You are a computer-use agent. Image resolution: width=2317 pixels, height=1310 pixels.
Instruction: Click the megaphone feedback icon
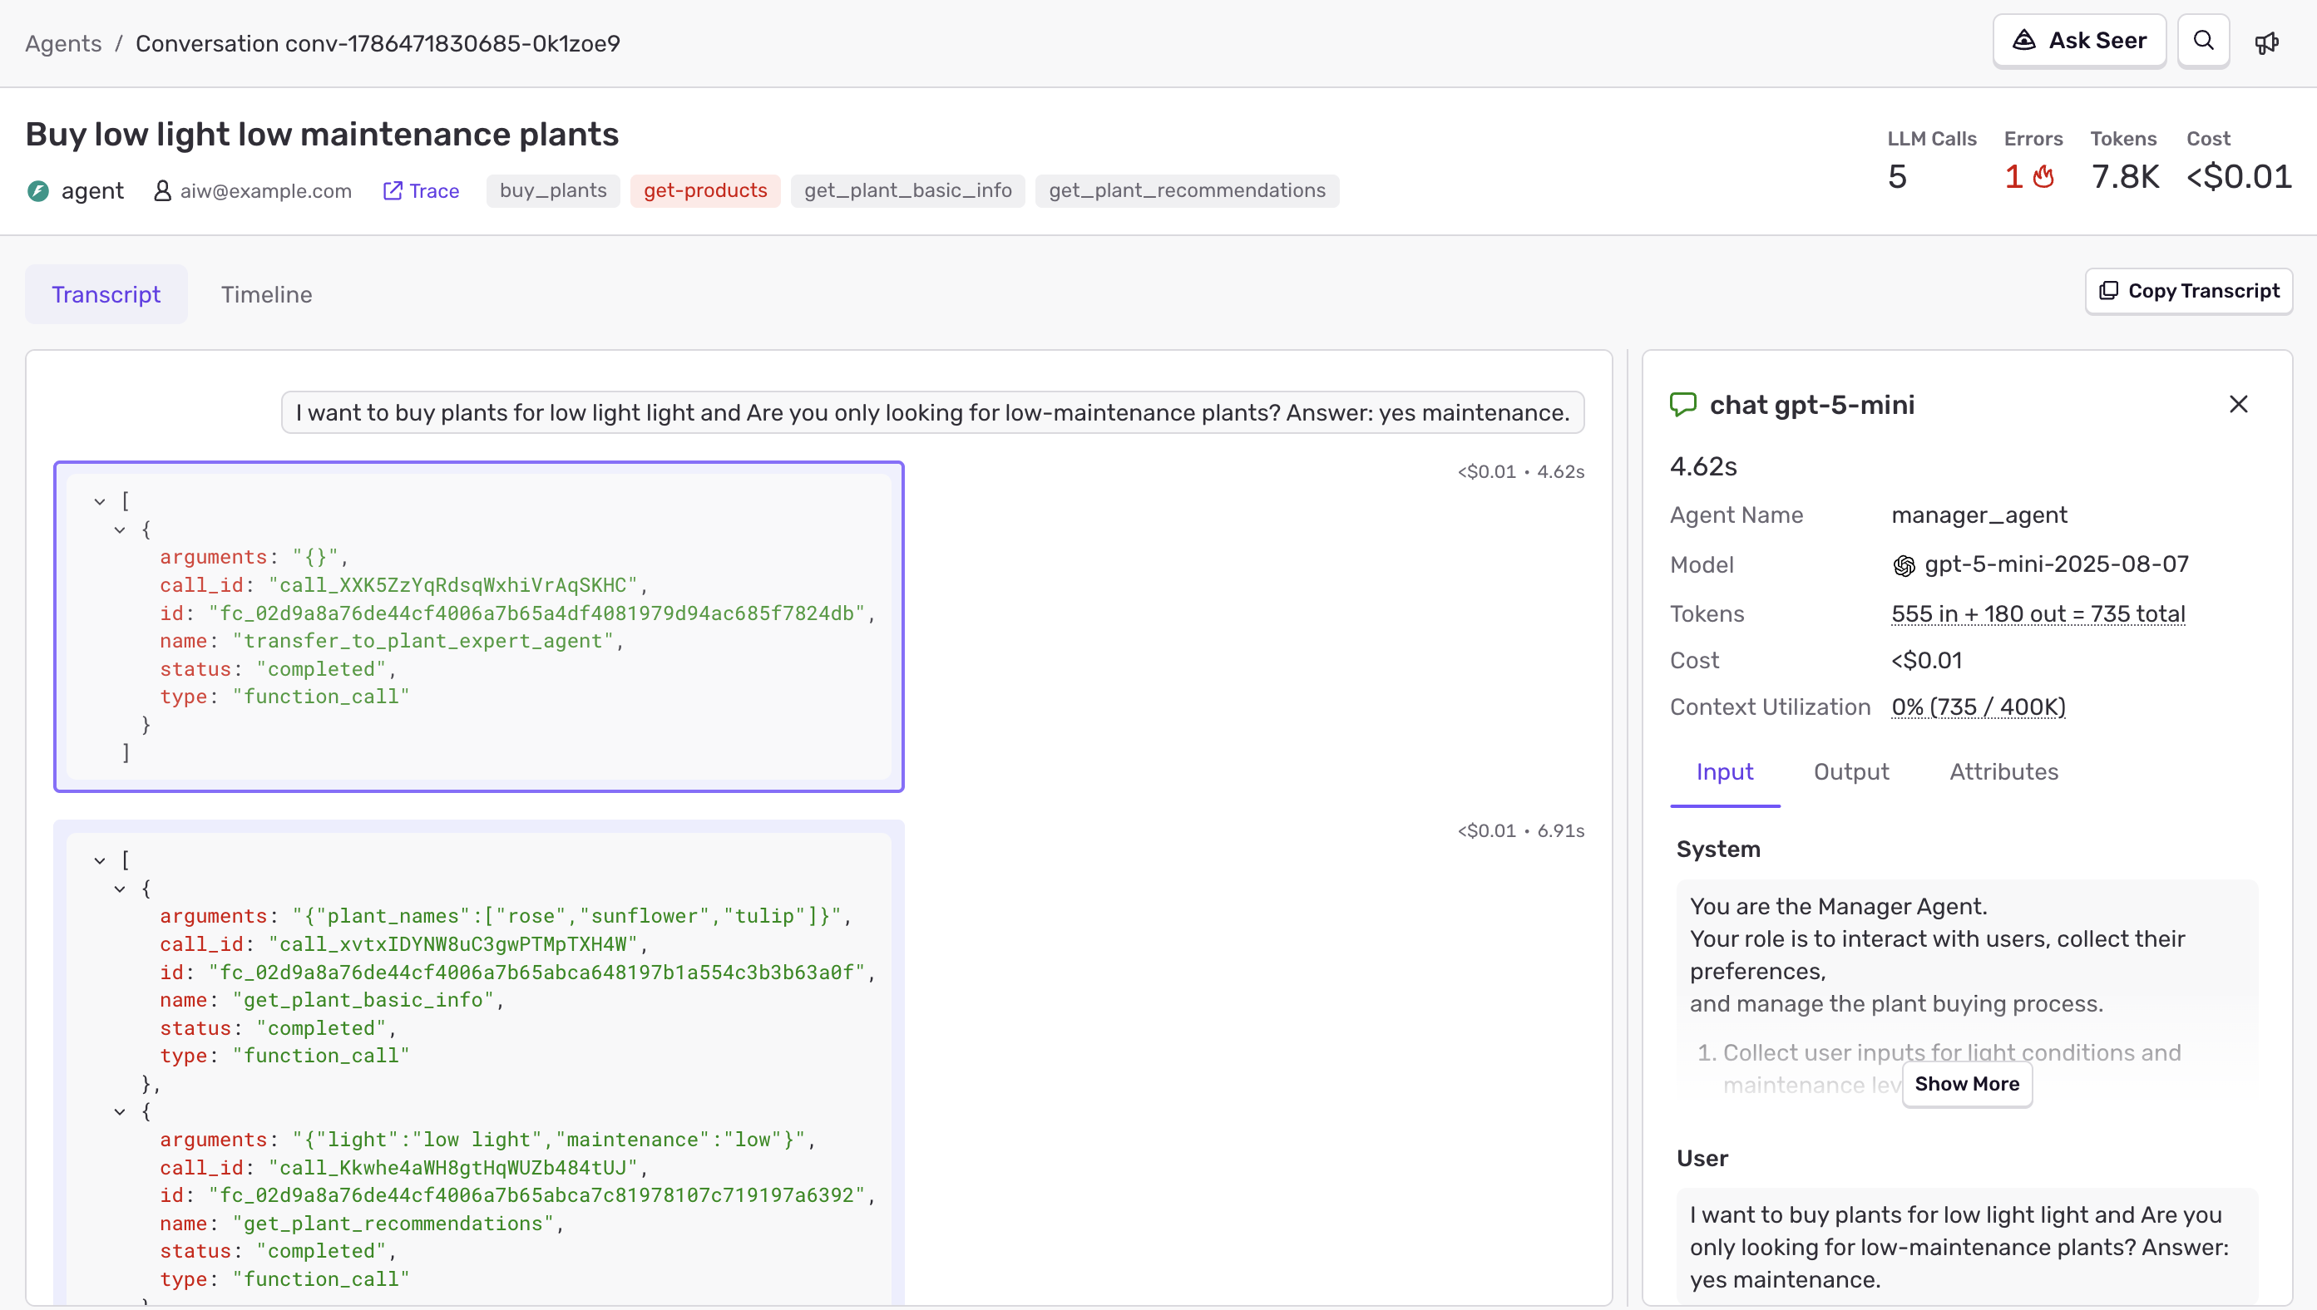(x=2265, y=42)
